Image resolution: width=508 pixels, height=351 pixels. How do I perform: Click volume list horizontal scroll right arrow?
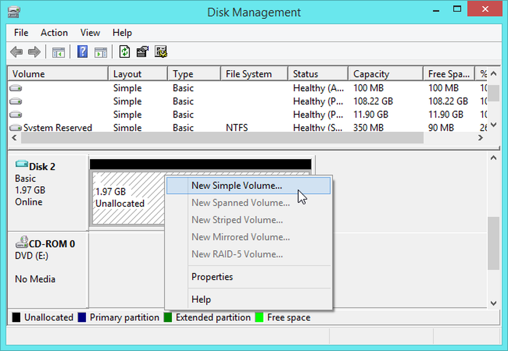(481, 138)
